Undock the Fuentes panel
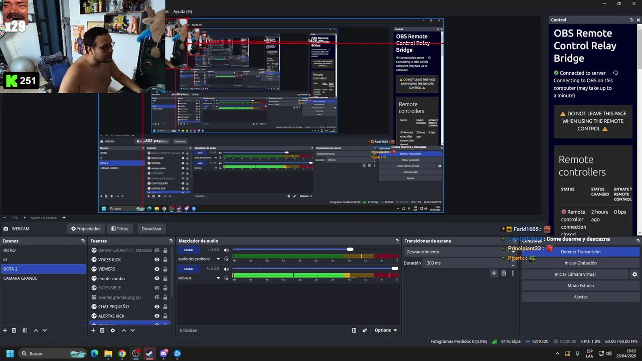The height and width of the screenshot is (361, 642). 171,241
